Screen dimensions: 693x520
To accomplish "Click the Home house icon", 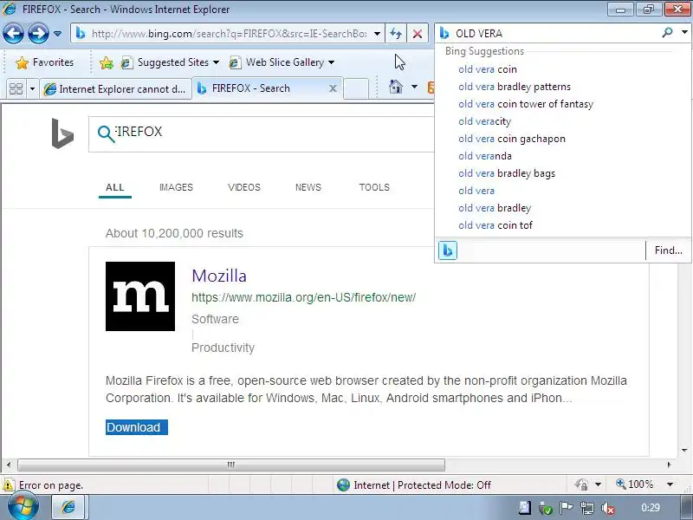I will pos(396,87).
